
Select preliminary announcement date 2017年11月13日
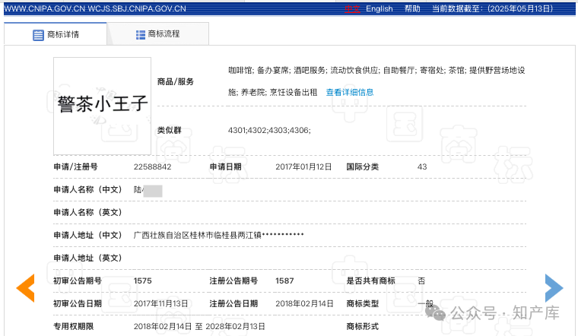(160, 303)
